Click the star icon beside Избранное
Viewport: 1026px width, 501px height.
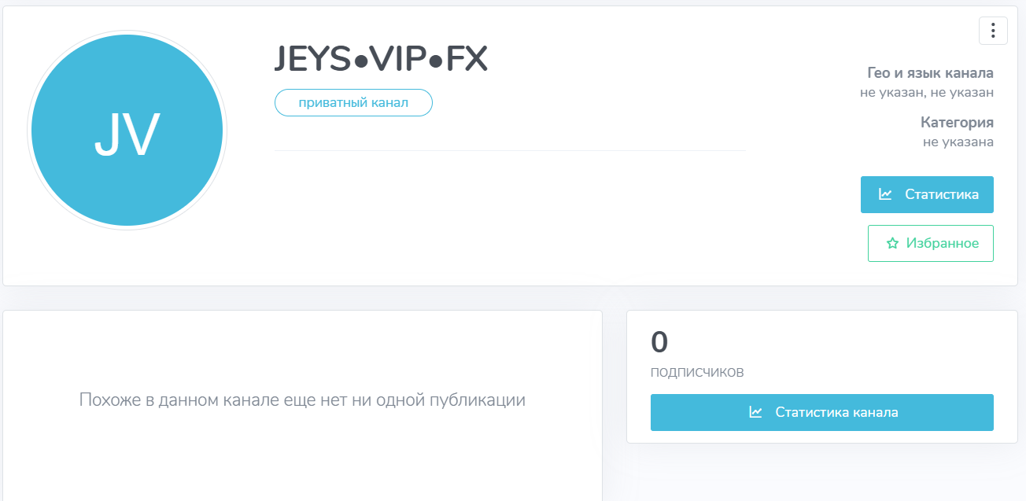coord(892,244)
